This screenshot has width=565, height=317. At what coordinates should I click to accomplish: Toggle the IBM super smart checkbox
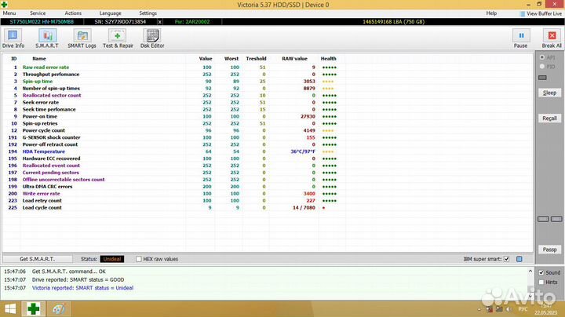coord(507,259)
